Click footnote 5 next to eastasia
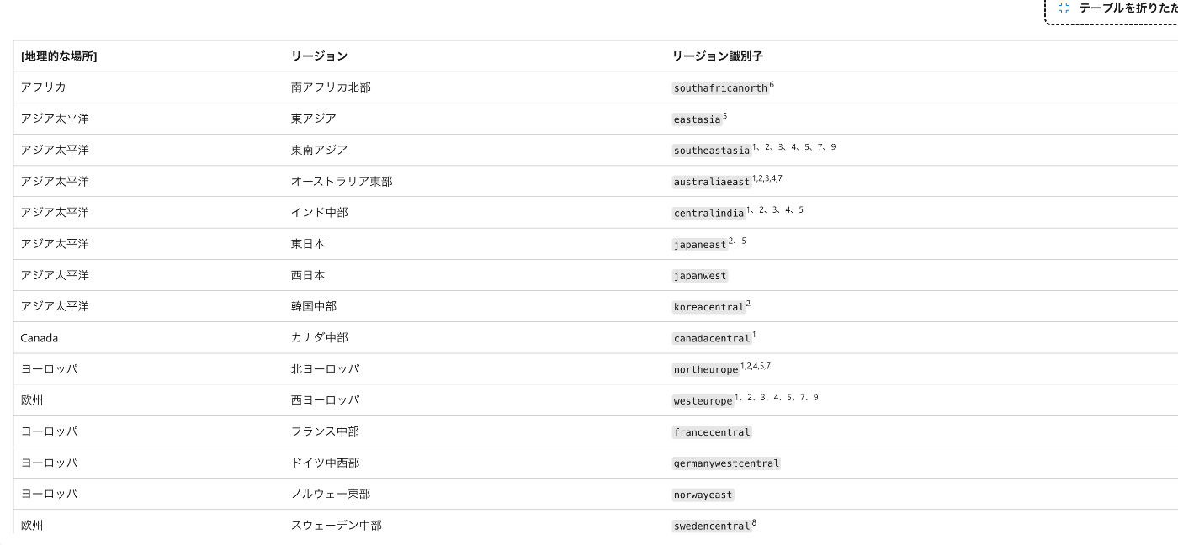Image resolution: width=1178 pixels, height=545 pixels. [x=724, y=116]
